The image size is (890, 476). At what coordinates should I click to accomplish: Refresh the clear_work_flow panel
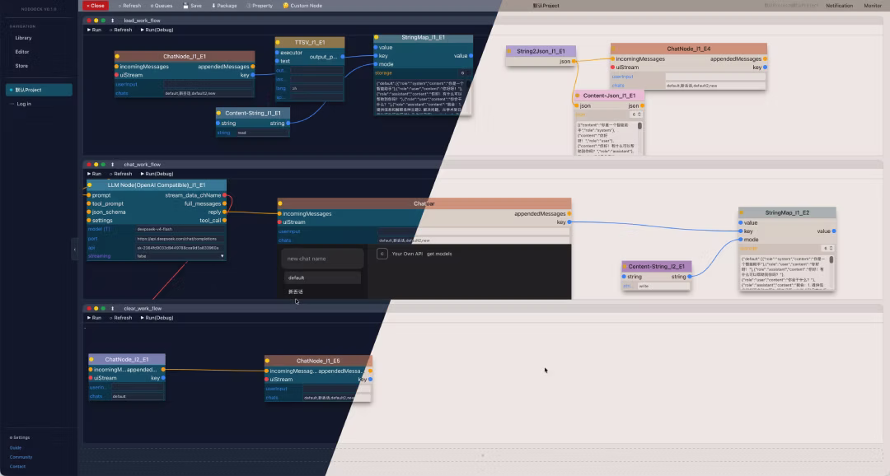(121, 318)
